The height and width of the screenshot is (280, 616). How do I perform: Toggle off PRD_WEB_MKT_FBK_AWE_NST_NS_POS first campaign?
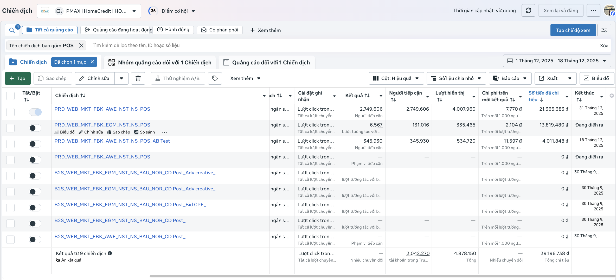pos(35,112)
